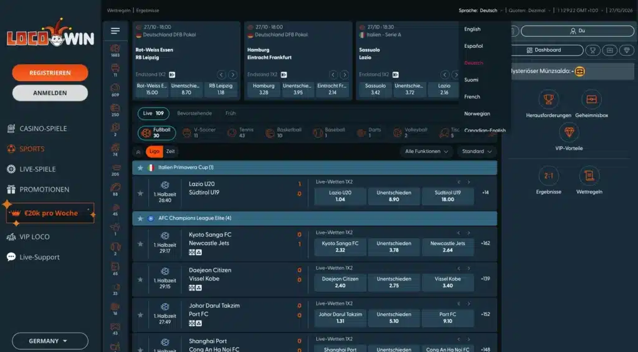Viewport: 638px width, 352px height.
Task: Open PROMOTIONEN from the left menu
Action: [38, 190]
